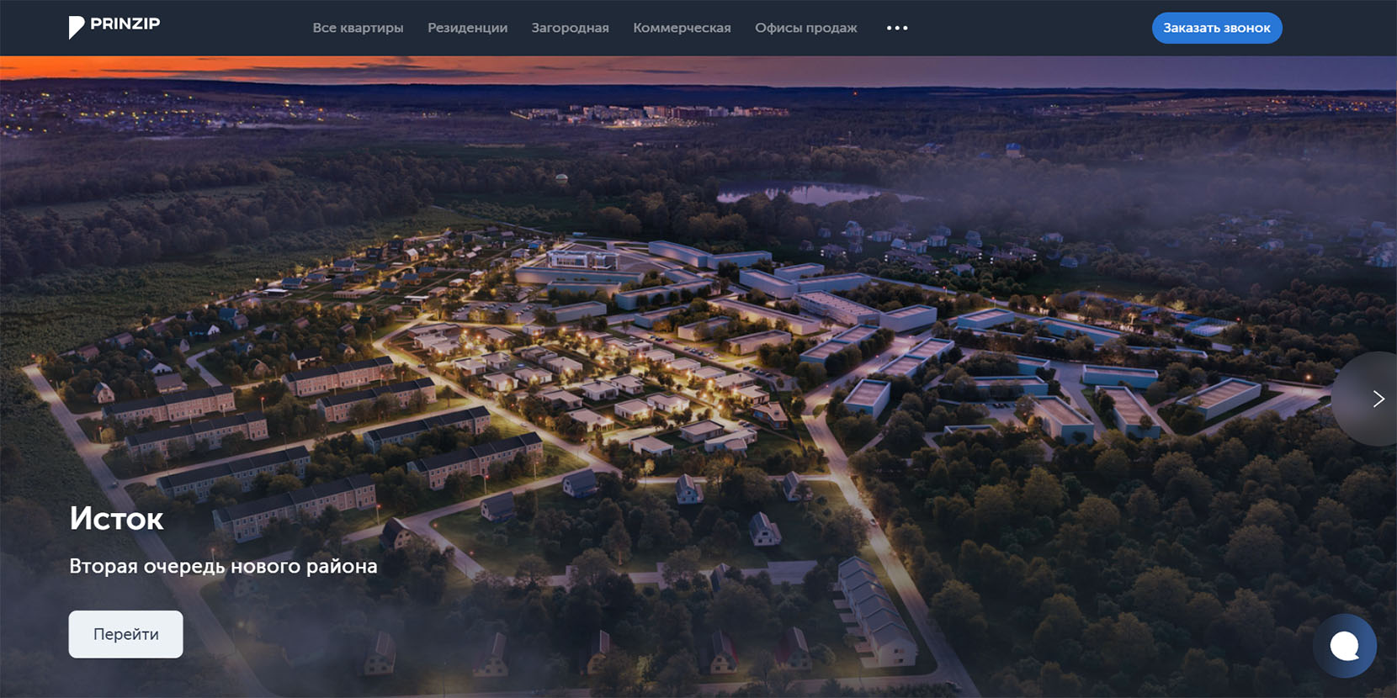
Task: Open the chat bubble widget
Action: pyautogui.click(x=1344, y=646)
